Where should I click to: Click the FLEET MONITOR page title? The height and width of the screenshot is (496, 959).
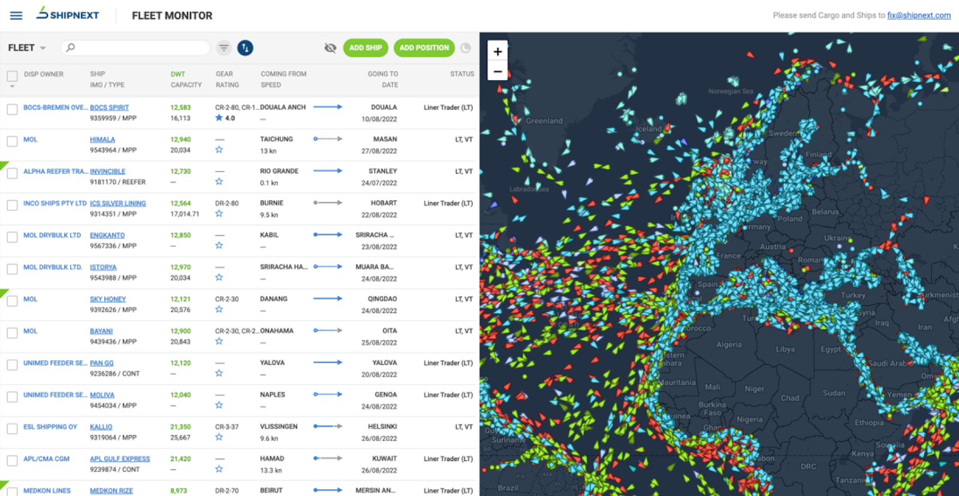[x=172, y=16]
